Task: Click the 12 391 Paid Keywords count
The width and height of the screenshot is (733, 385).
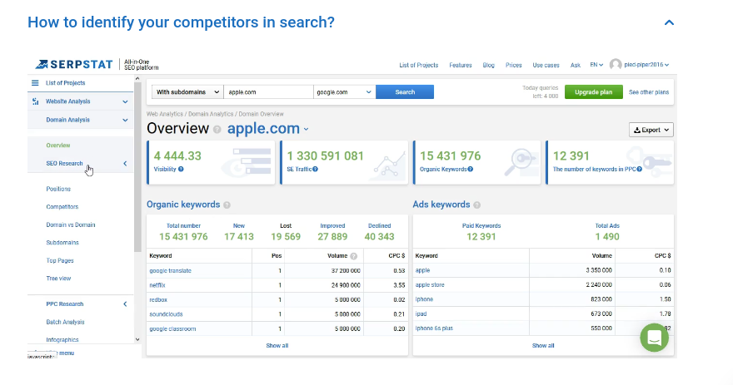Action: click(481, 237)
